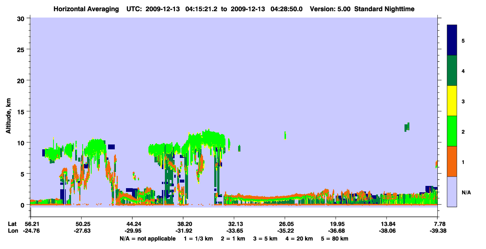Click the orange colorbar segment labeled 1
This screenshot has height=249, width=486.
pos(452,161)
